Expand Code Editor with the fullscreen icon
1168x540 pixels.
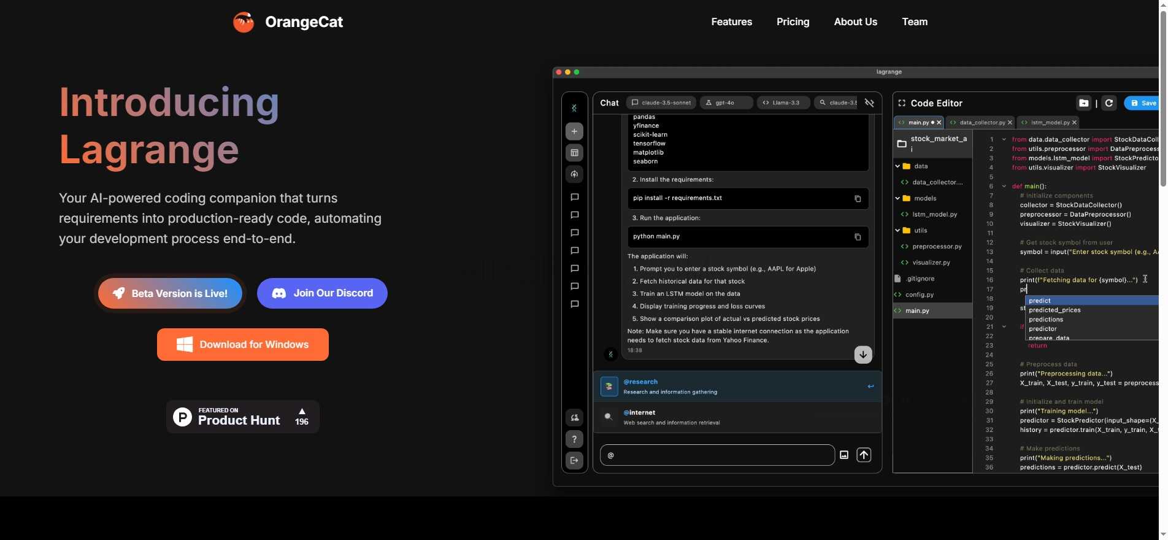(902, 103)
